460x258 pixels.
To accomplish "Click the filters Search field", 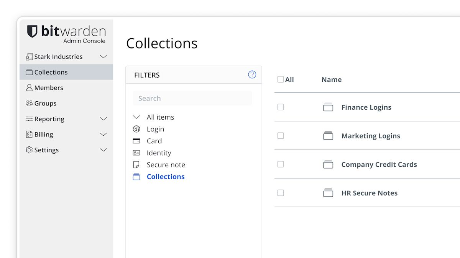I will 192,98.
